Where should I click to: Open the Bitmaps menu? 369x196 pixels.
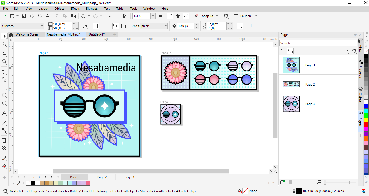[x=92, y=9]
